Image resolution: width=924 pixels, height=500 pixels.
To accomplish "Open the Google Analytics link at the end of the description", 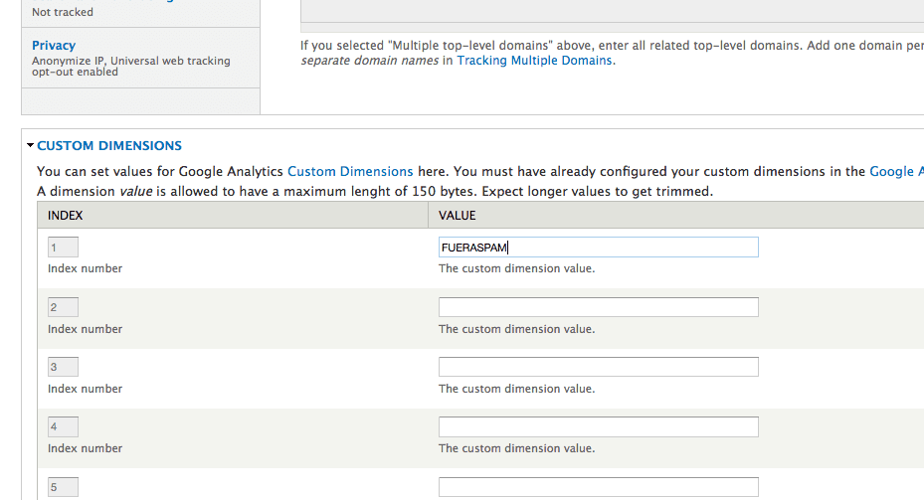I will tap(896, 171).
